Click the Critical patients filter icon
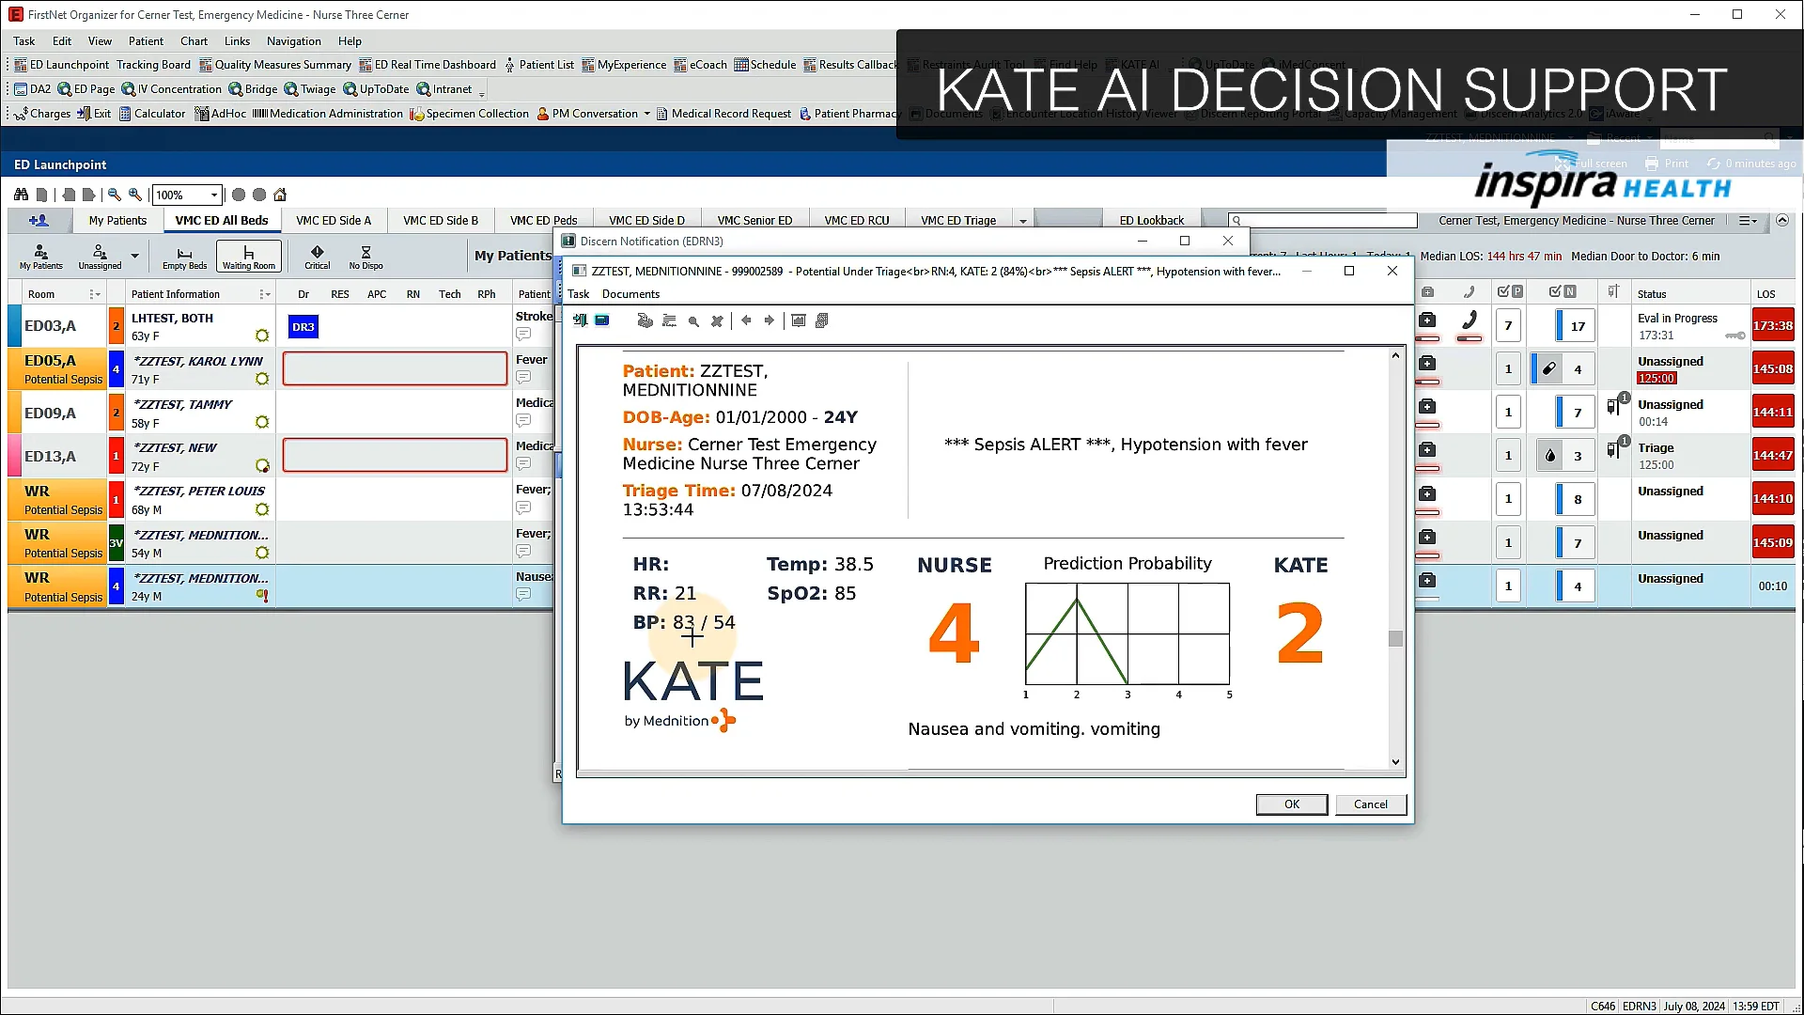The width and height of the screenshot is (1804, 1015). point(317,256)
